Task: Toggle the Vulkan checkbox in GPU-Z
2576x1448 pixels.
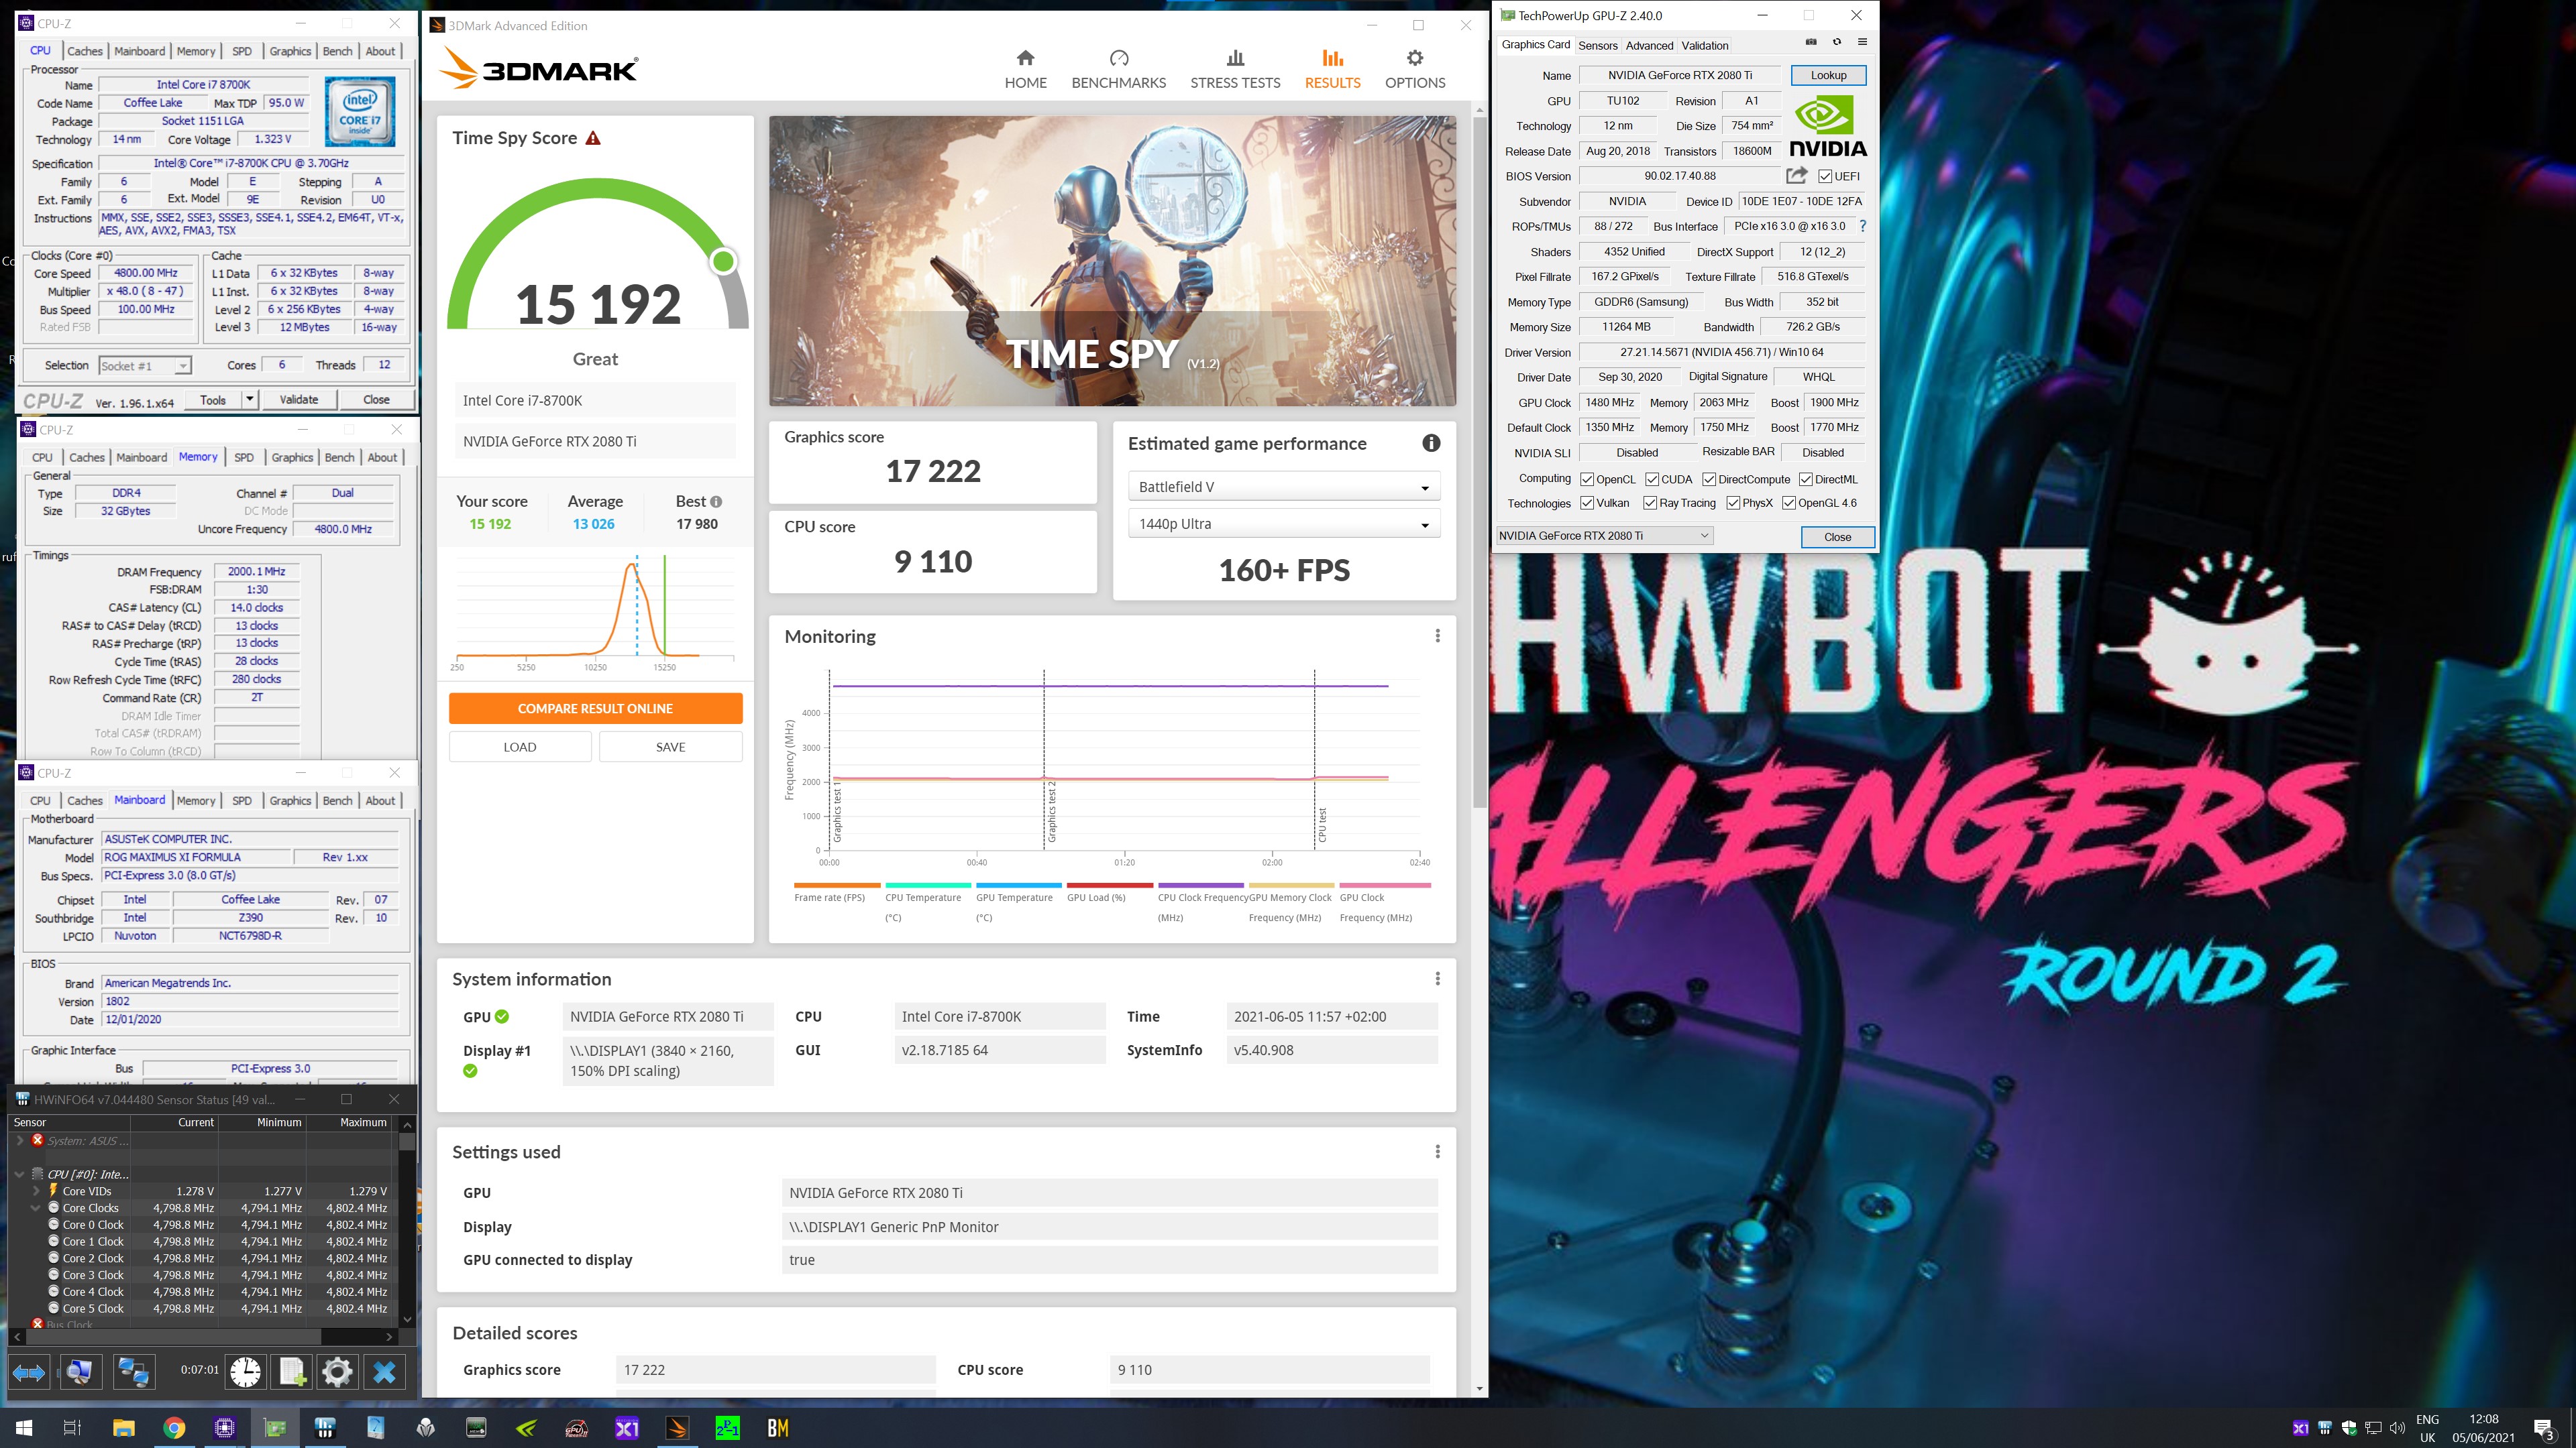Action: [1587, 503]
